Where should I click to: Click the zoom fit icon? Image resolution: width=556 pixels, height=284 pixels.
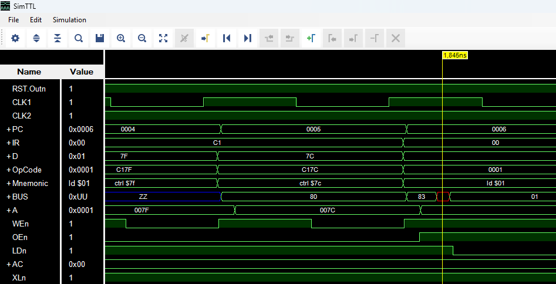(163, 38)
